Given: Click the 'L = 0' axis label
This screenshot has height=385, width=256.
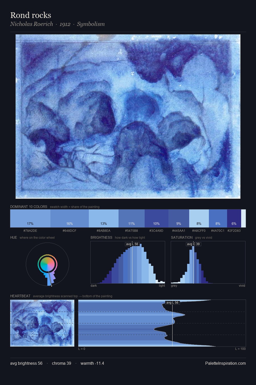Looking at the screenshot, I should tap(82, 349).
